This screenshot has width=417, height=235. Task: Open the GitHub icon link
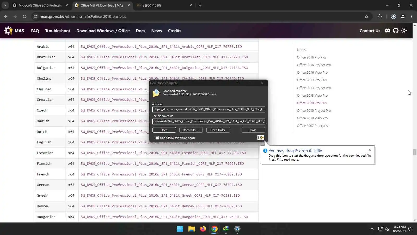point(396,31)
